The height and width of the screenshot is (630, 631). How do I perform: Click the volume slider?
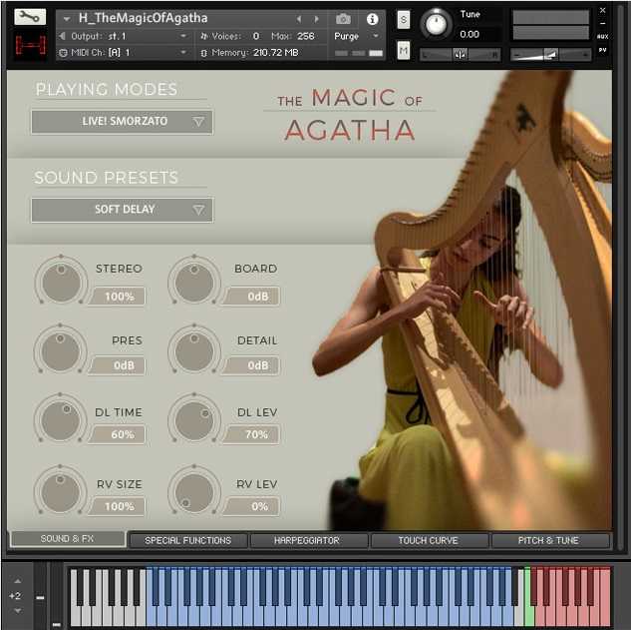[550, 54]
